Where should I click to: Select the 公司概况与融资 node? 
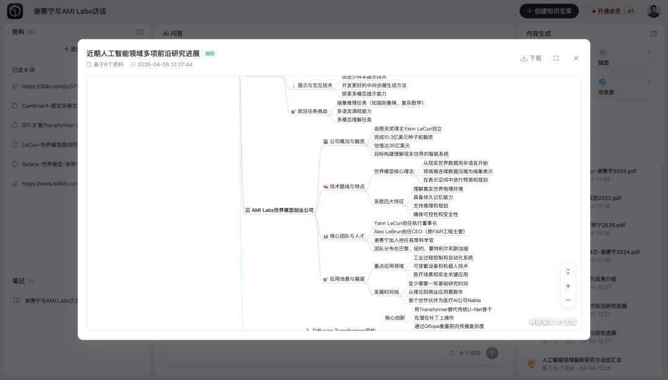344,142
